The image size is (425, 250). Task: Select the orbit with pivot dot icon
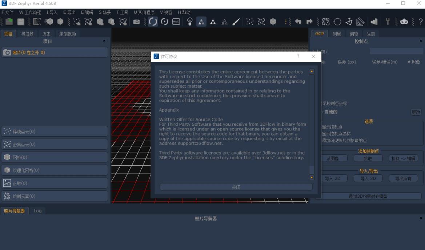pos(165,22)
